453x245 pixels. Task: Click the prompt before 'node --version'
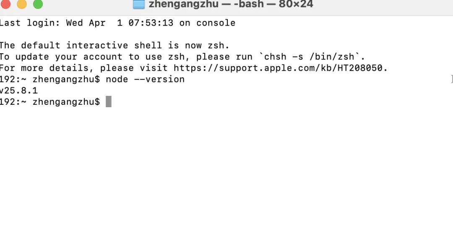[49, 79]
